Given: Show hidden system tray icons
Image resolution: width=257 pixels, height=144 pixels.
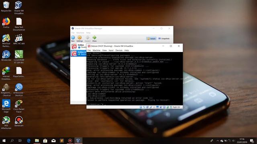Looking at the screenshot, I should click(218, 140).
